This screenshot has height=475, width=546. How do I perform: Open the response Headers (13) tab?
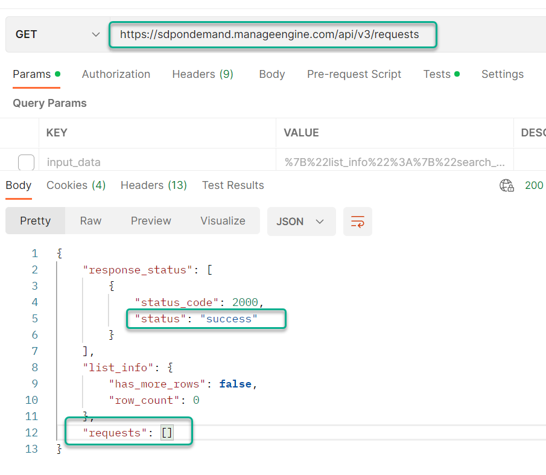click(154, 185)
